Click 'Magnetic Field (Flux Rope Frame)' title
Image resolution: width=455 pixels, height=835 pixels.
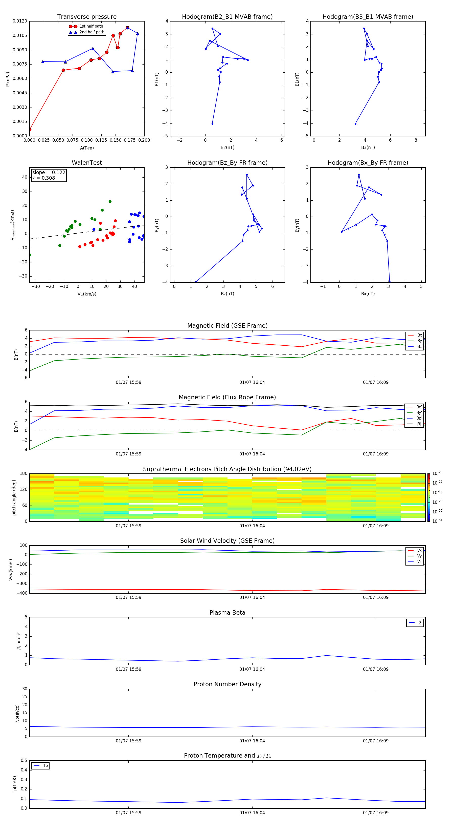(x=227, y=398)
